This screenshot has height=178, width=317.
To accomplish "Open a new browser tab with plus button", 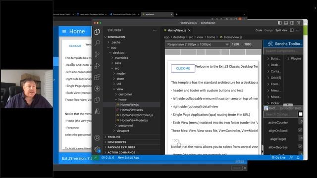I will coord(176,14).
